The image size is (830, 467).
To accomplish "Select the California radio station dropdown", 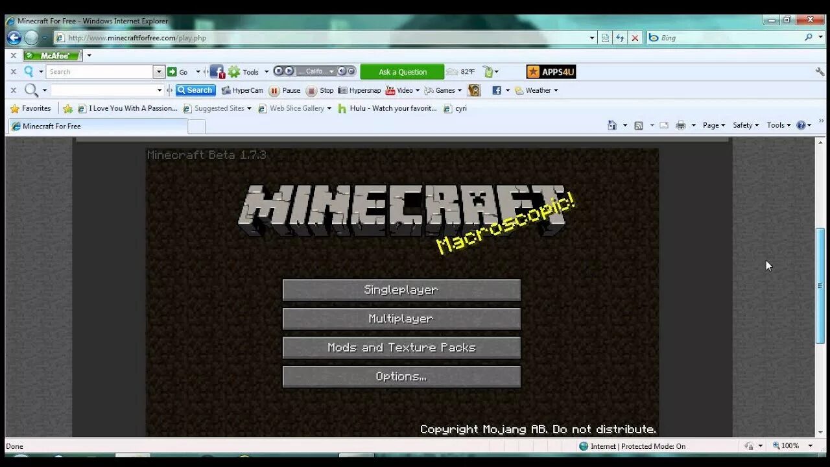I will click(x=316, y=71).
